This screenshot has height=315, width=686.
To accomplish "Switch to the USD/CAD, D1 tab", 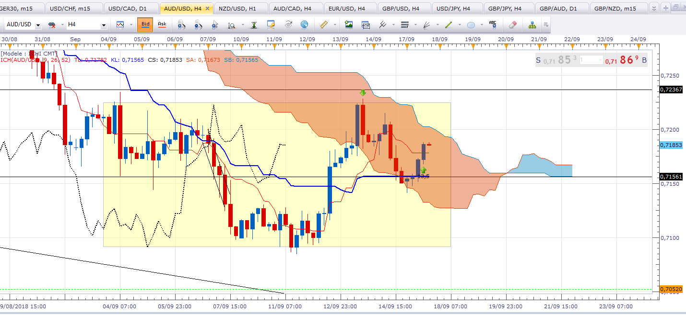I will coord(132,8).
